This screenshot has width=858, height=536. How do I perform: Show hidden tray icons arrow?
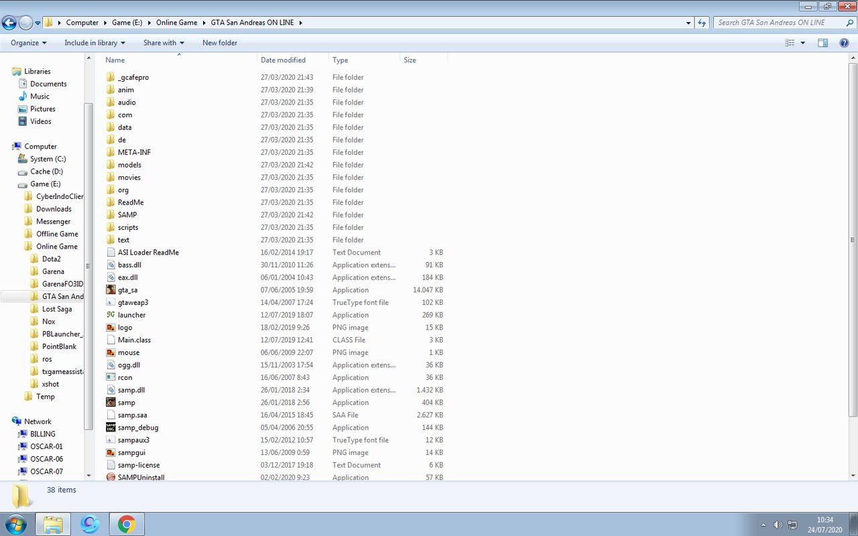tap(763, 524)
